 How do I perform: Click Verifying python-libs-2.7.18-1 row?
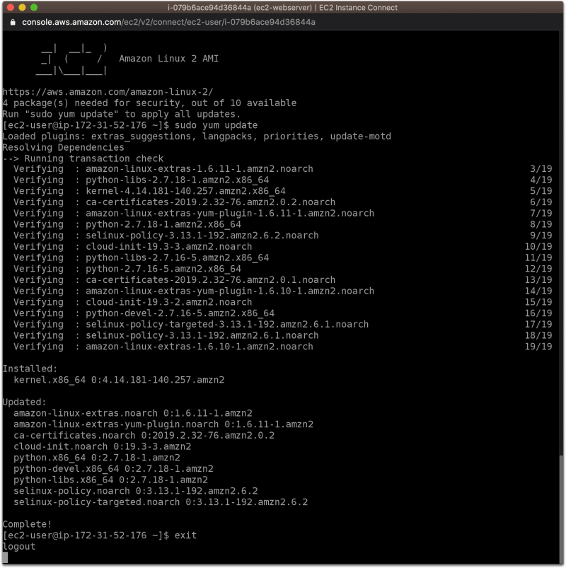282,180
